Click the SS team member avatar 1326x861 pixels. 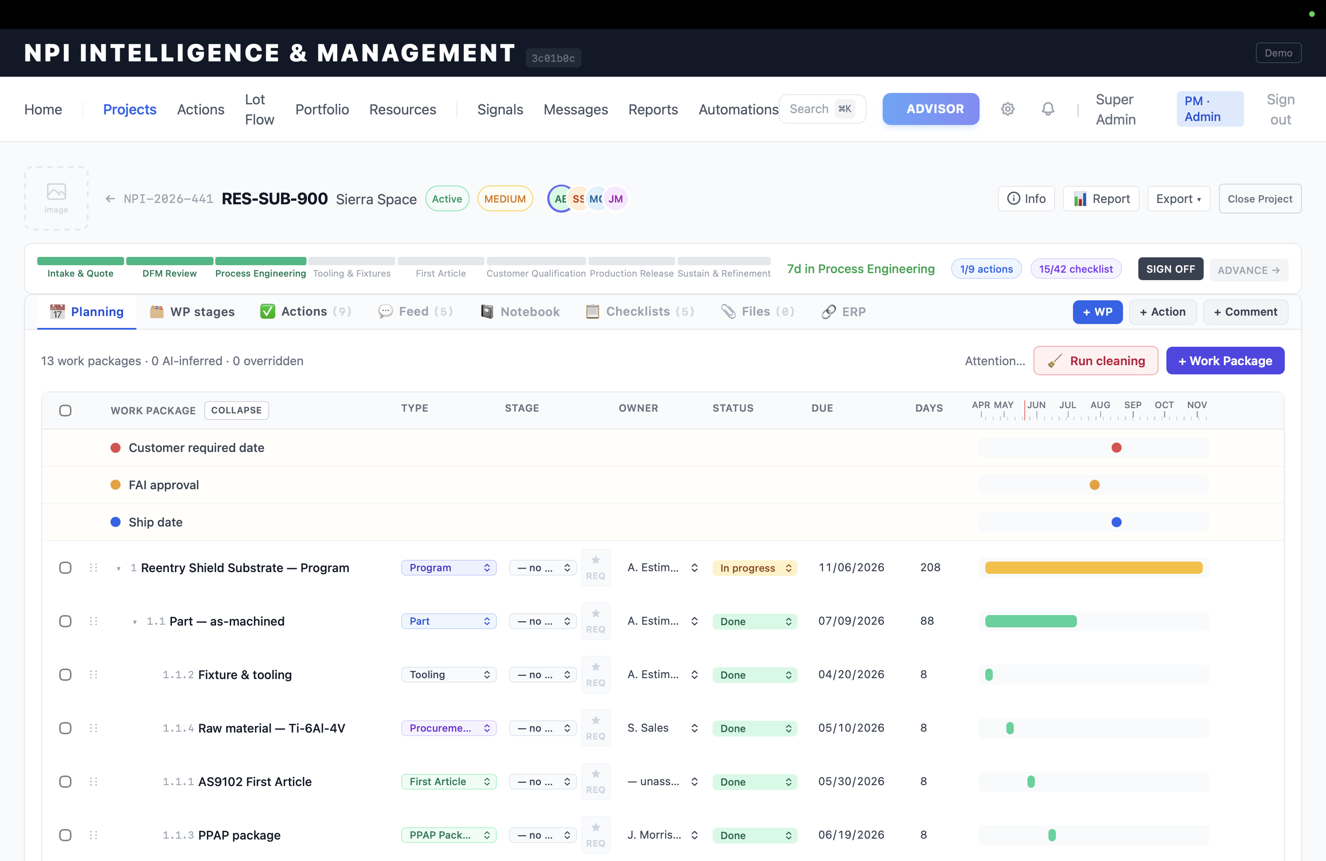[x=578, y=199]
